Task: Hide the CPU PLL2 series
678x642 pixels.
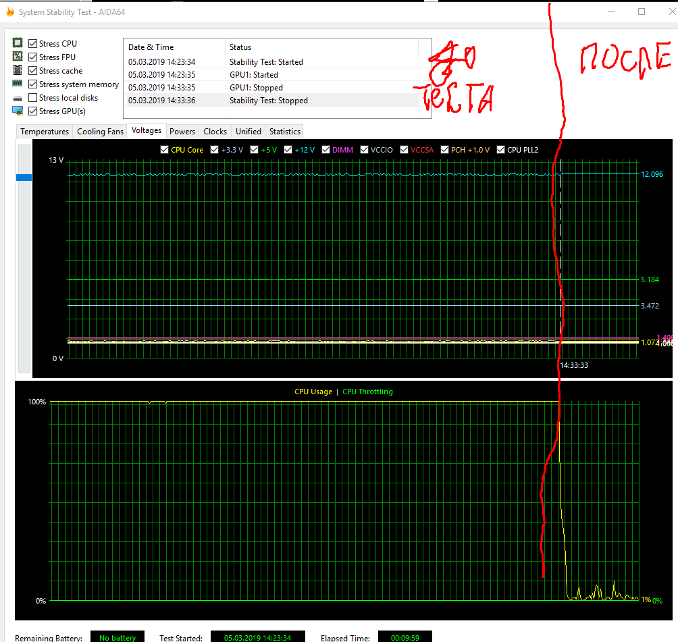Action: tap(500, 150)
